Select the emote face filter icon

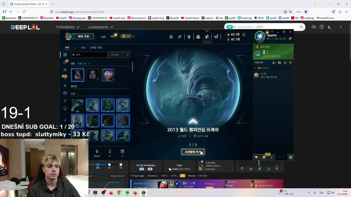pyautogui.click(x=65, y=93)
